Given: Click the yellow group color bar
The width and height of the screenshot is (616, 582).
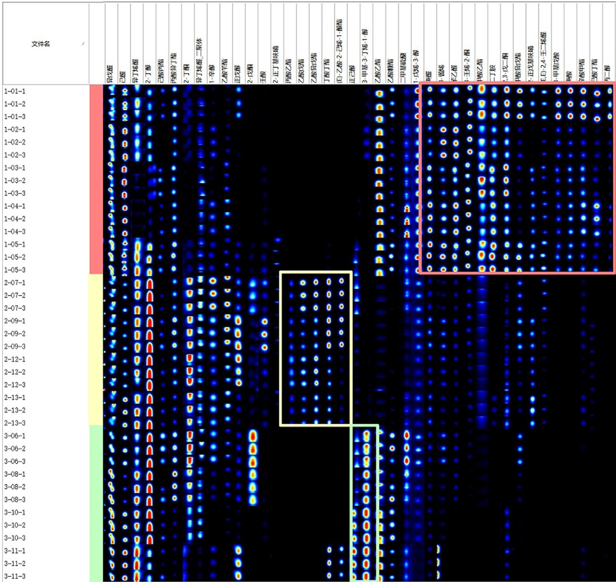Looking at the screenshot, I should [96, 350].
